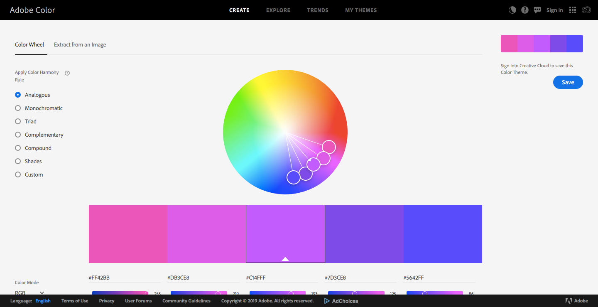Select the active #C14FFF purple swatch
The height and width of the screenshot is (307, 598).
[285, 234]
